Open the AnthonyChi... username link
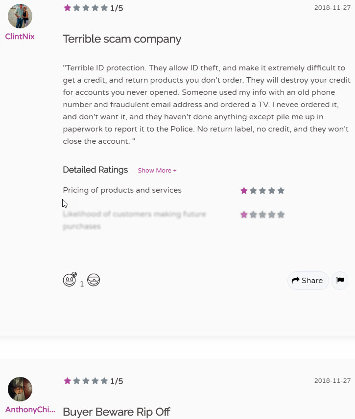Viewport: 355px width, 419px height. pos(30,409)
